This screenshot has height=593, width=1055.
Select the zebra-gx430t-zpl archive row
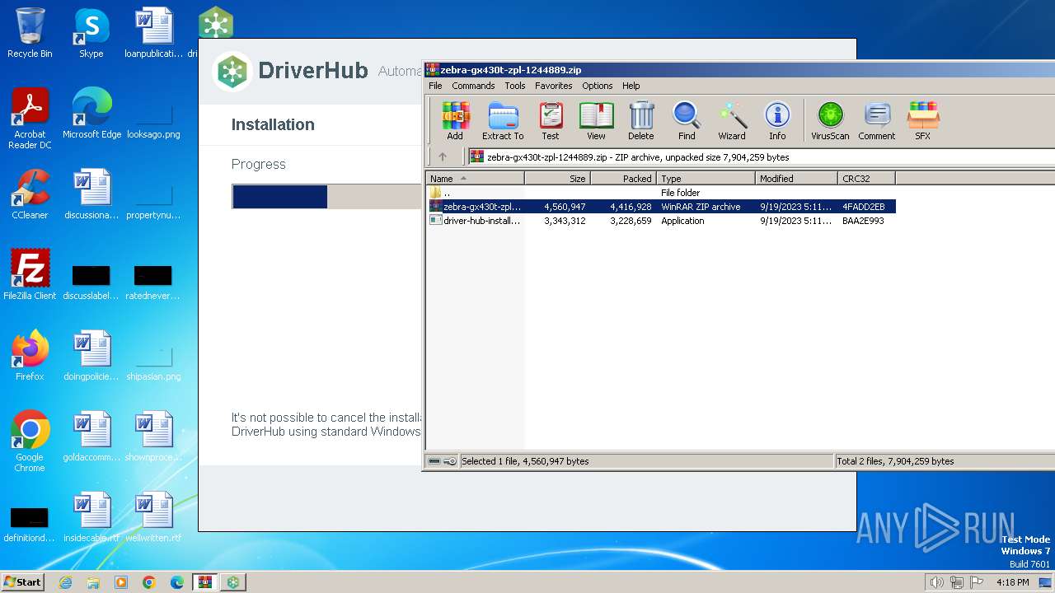[661, 207]
